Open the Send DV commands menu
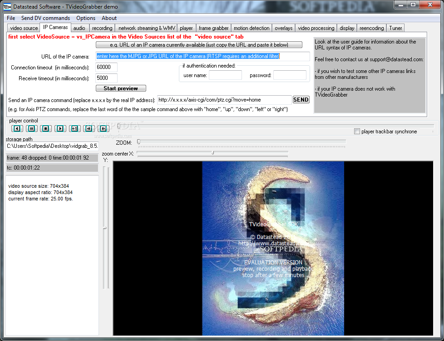The image size is (444, 341). click(x=45, y=18)
